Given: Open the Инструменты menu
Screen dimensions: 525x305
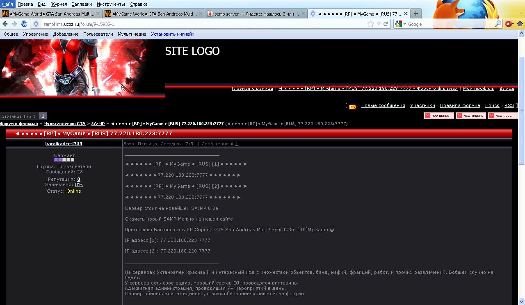Looking at the screenshot, I should pos(111,4).
